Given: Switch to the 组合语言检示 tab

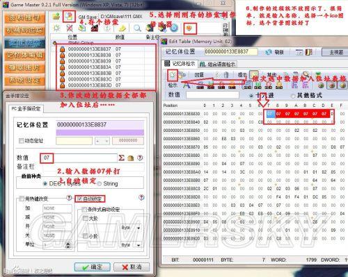Looking at the screenshot, I should (x=218, y=64).
